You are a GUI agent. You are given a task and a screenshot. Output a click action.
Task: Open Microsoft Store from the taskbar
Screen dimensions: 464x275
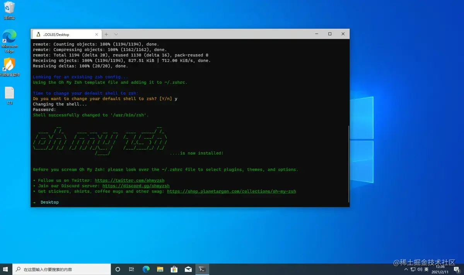click(174, 269)
